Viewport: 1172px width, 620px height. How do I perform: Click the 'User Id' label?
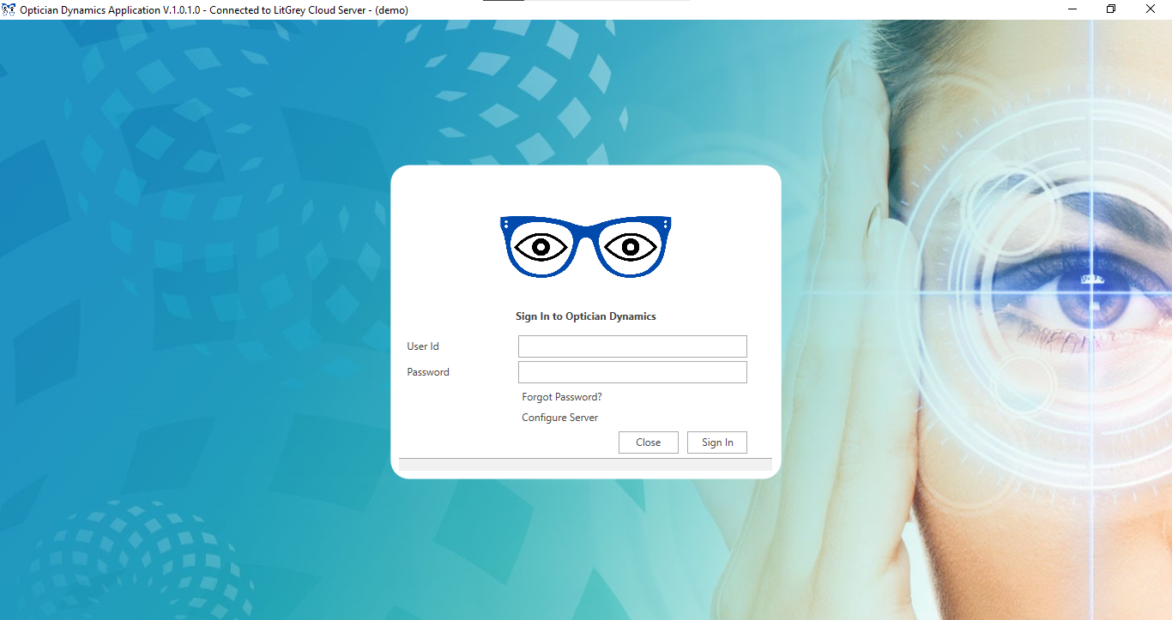coord(423,346)
